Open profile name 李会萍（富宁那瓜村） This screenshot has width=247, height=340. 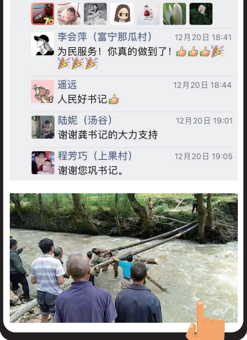pyautogui.click(x=105, y=37)
